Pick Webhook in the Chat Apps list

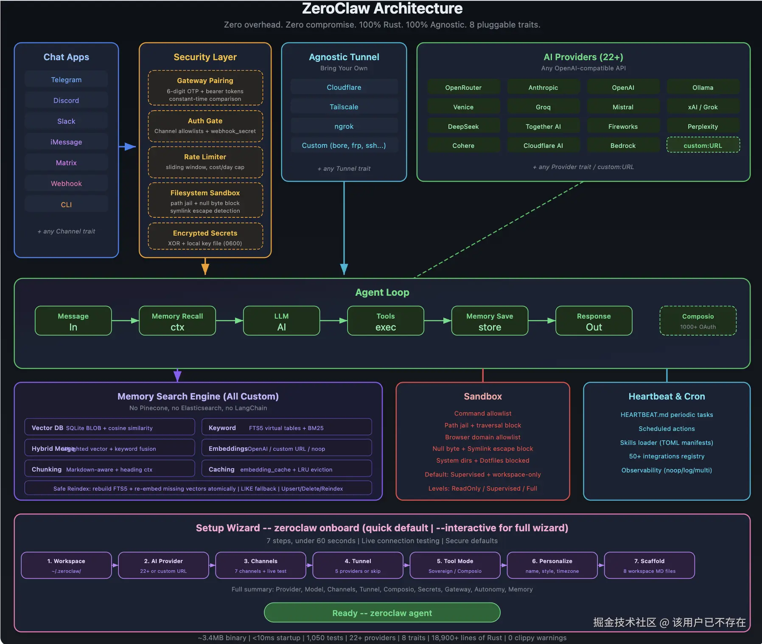[66, 183]
